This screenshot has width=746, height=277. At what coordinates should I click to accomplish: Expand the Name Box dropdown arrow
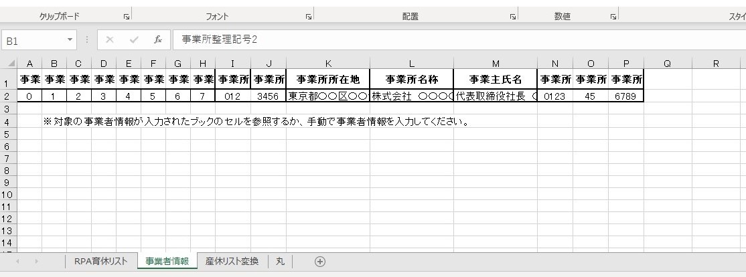coord(70,41)
